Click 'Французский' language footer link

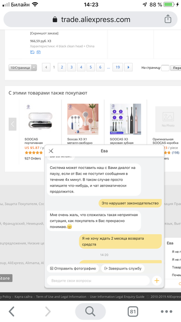click(14, 223)
